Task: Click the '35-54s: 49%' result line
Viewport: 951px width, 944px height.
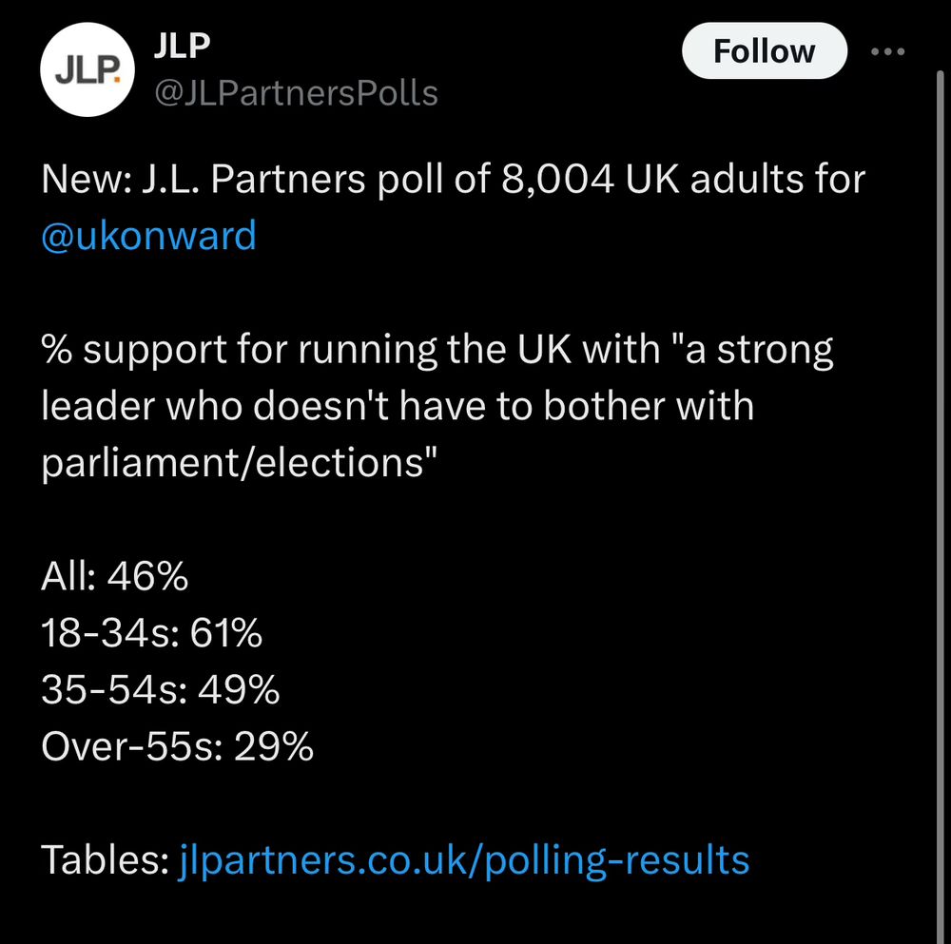Action: point(160,690)
